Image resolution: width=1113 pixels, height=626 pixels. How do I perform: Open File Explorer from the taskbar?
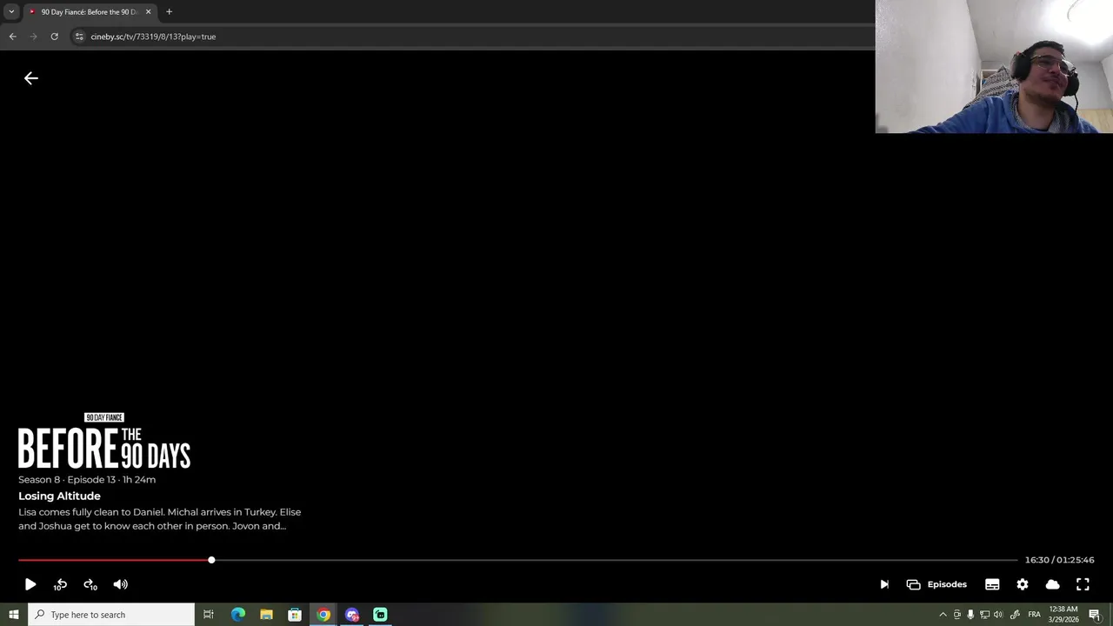coord(266,615)
